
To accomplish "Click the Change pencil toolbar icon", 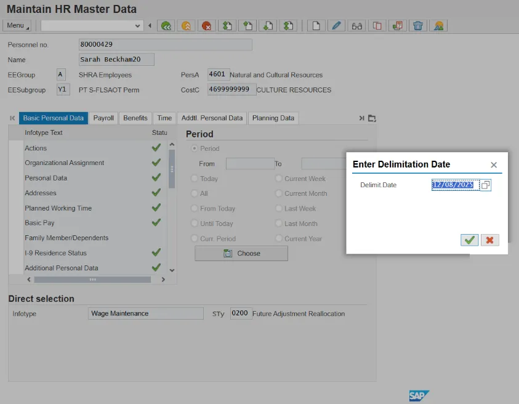I will 336,26.
